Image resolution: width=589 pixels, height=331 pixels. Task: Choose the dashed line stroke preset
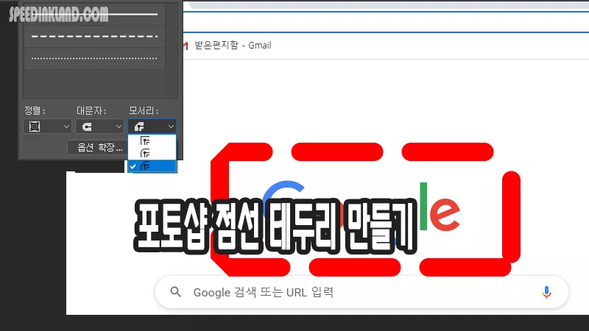[x=94, y=36]
